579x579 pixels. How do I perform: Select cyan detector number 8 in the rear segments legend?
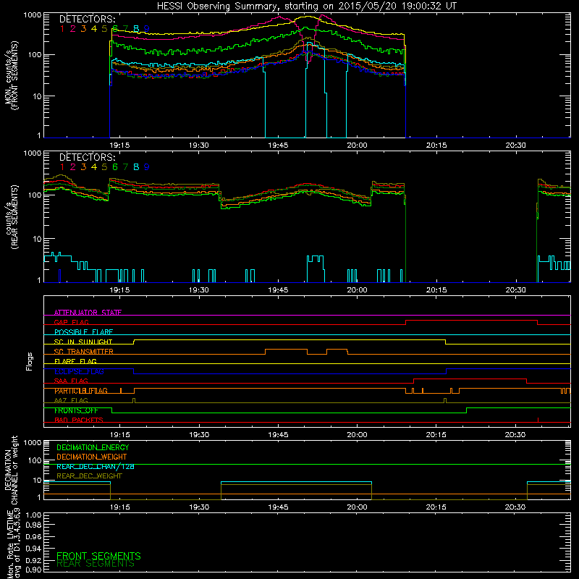136,167
